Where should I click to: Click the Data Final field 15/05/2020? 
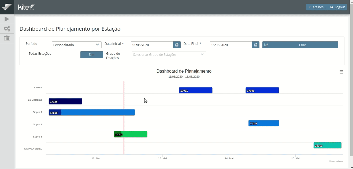(x=231, y=45)
